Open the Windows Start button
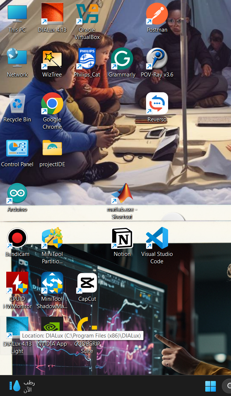Image resolution: width=231 pixels, height=396 pixels. point(210,386)
